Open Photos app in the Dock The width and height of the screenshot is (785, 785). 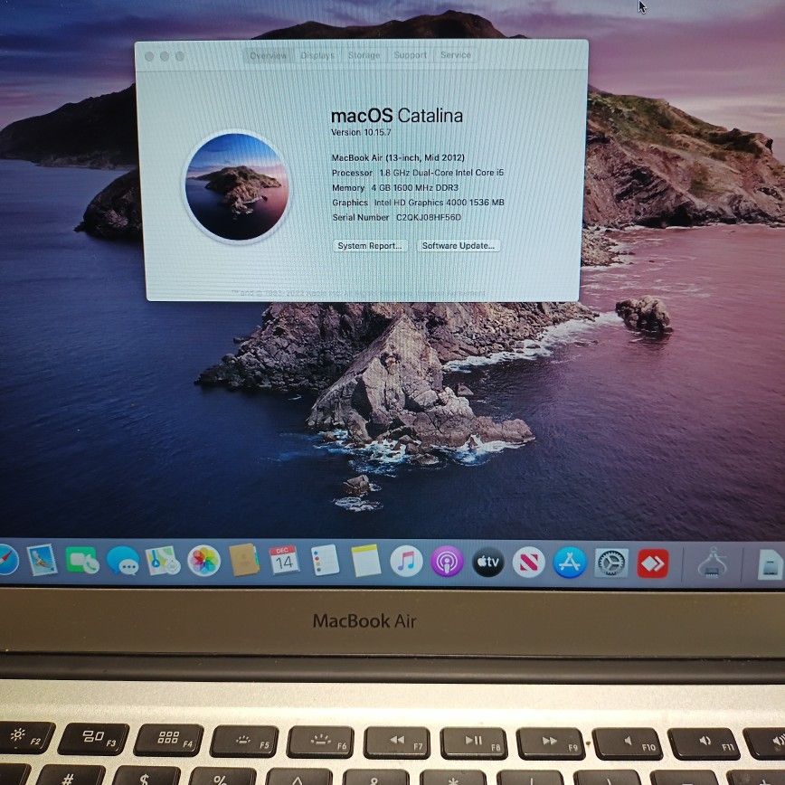click(x=203, y=560)
